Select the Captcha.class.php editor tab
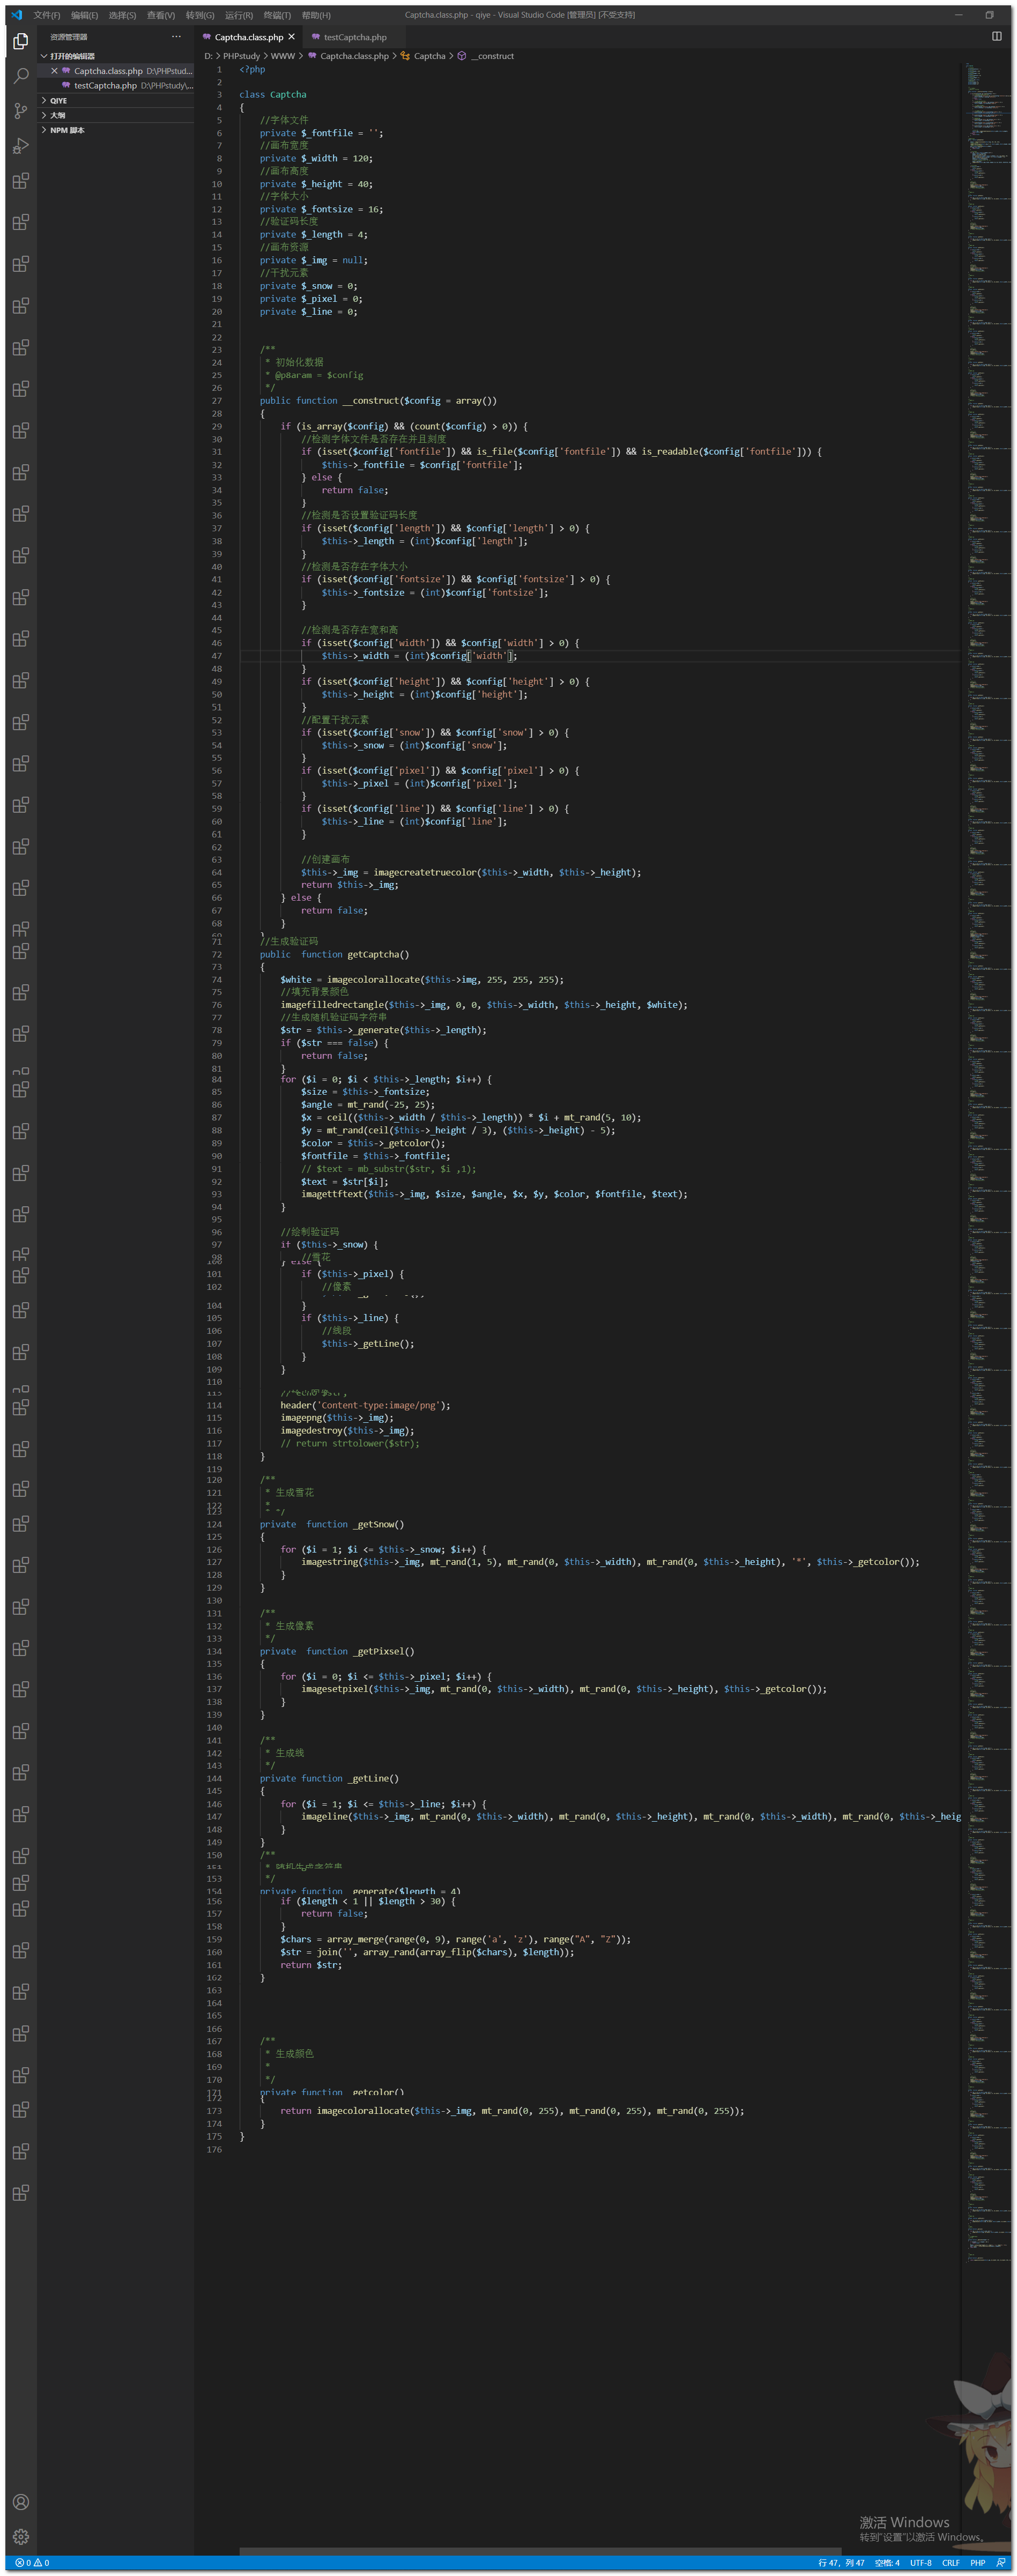 click(248, 37)
